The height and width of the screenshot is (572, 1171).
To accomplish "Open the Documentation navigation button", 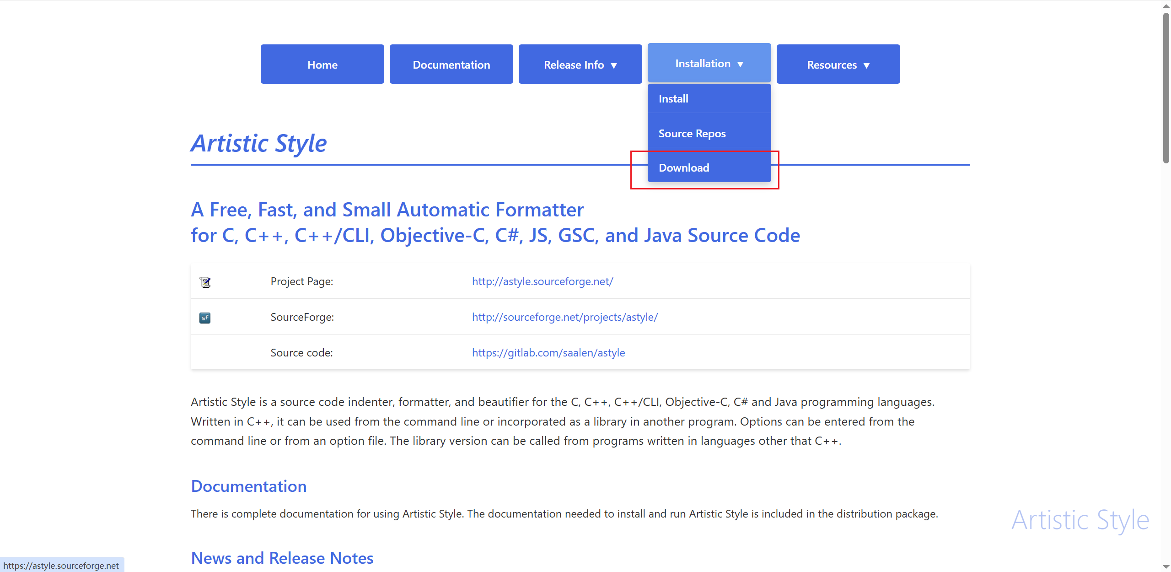I will point(451,64).
